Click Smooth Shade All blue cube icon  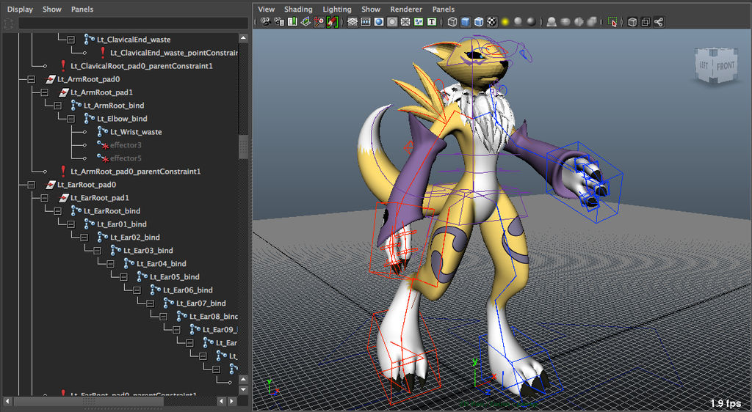(x=465, y=21)
